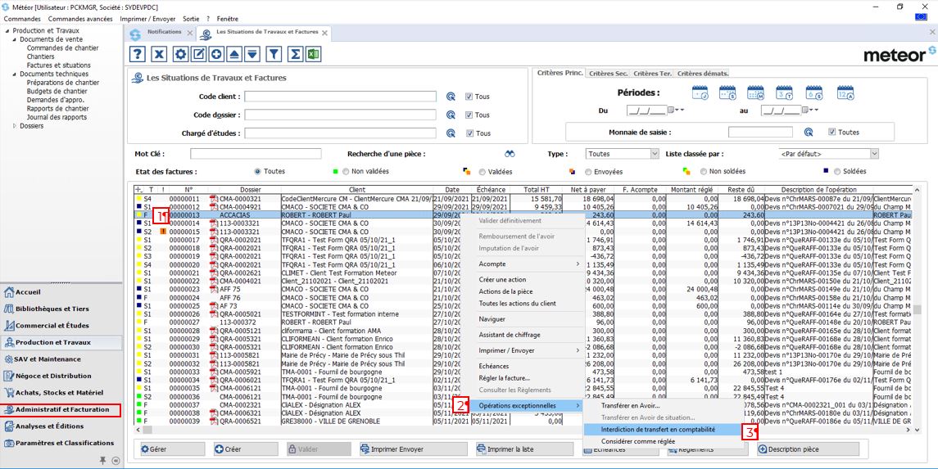Image resolution: width=938 pixels, height=469 pixels.
Task: Choose Créer une action in context menu
Action: (x=528, y=279)
